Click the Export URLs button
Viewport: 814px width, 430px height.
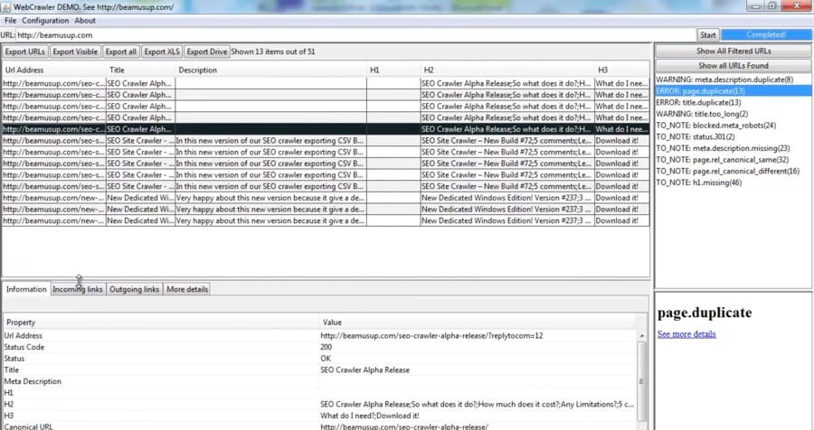point(25,51)
